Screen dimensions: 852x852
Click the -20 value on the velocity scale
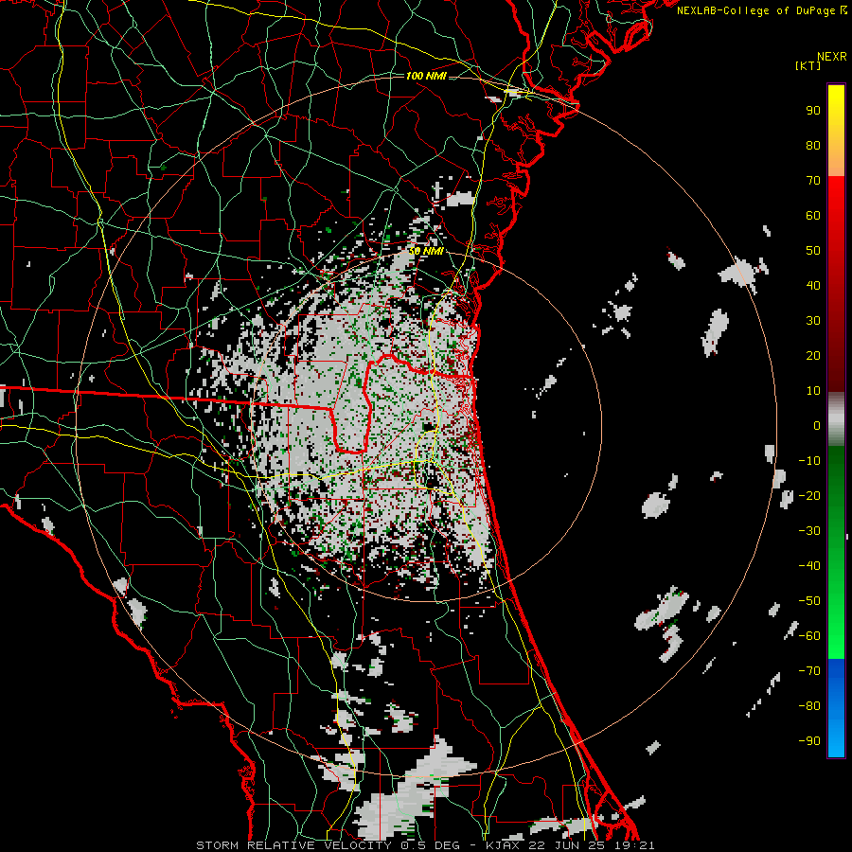pos(809,495)
